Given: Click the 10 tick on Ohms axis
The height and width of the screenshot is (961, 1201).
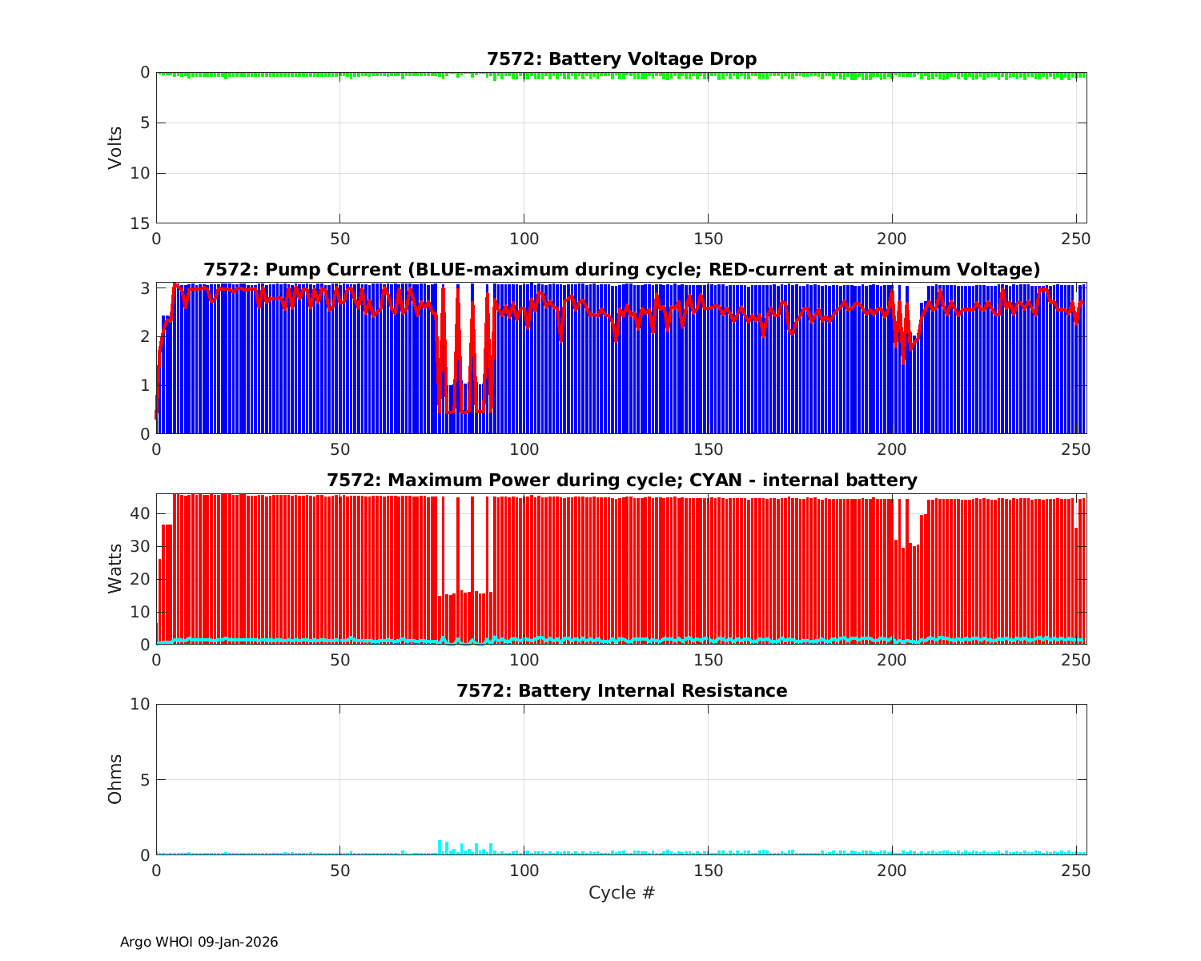Looking at the screenshot, I should (140, 705).
